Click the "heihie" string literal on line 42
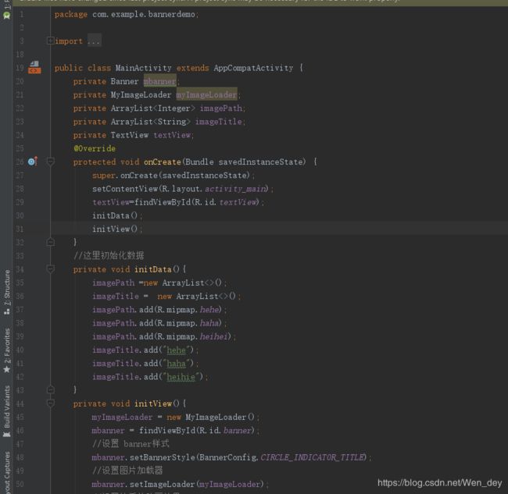This screenshot has width=508, height=494. point(181,377)
